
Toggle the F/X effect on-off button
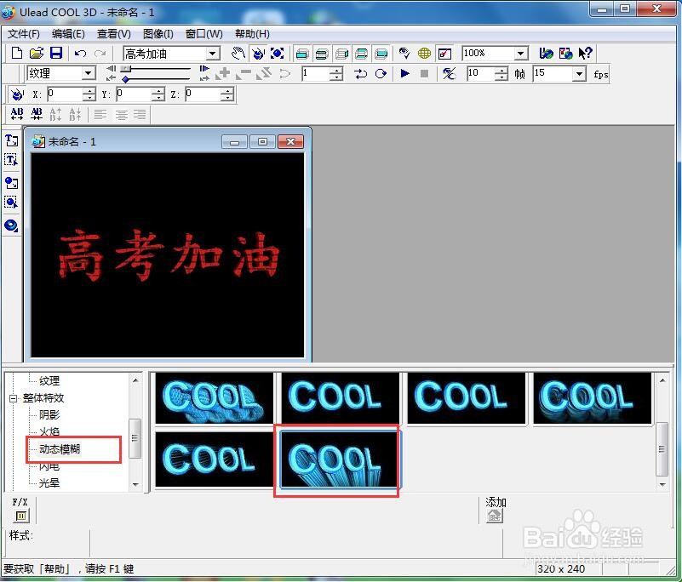pyautogui.click(x=20, y=516)
